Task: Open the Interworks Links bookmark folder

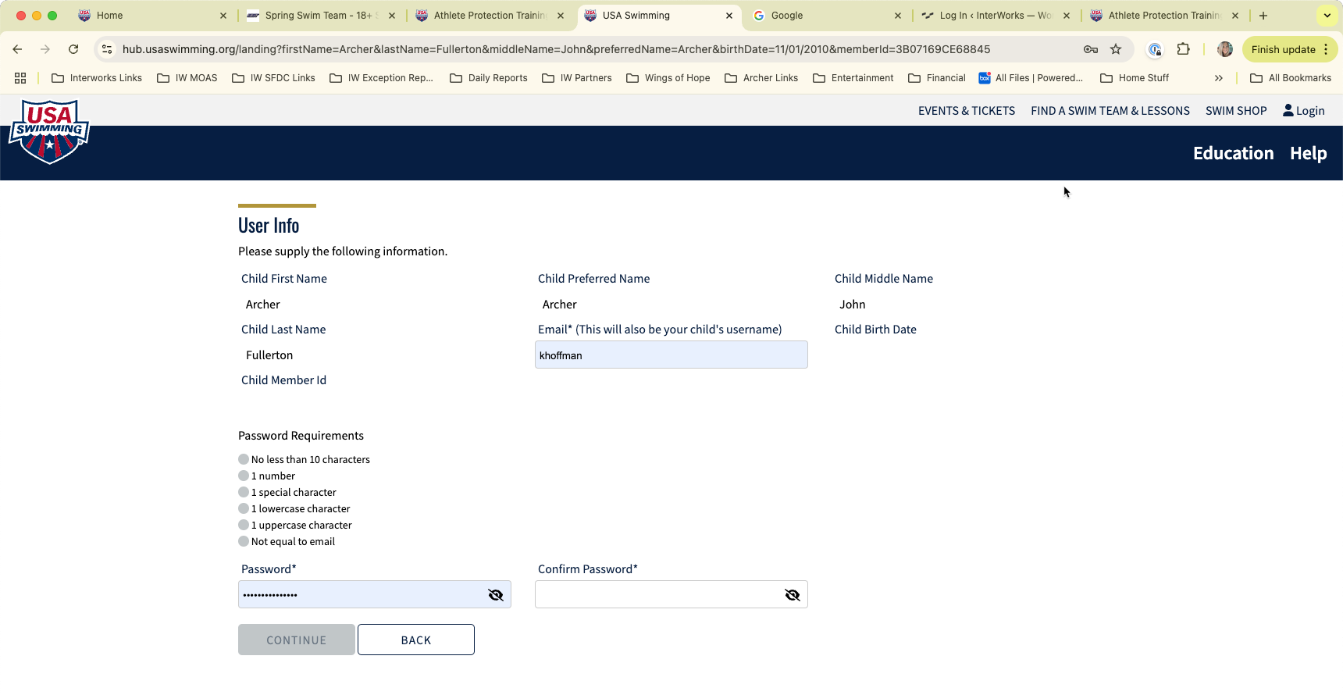Action: [x=97, y=78]
